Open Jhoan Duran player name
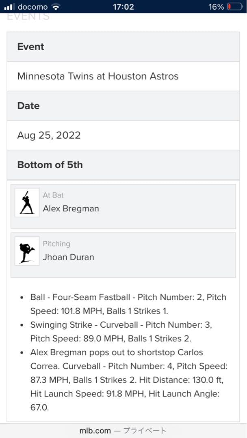The image size is (247, 438). (69, 257)
